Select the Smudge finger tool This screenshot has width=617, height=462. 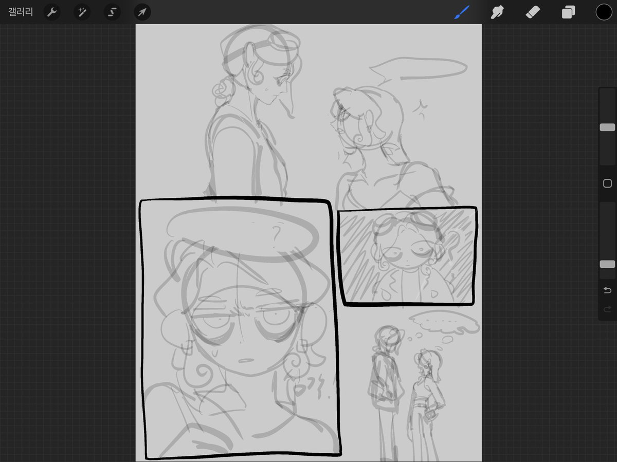click(x=497, y=12)
